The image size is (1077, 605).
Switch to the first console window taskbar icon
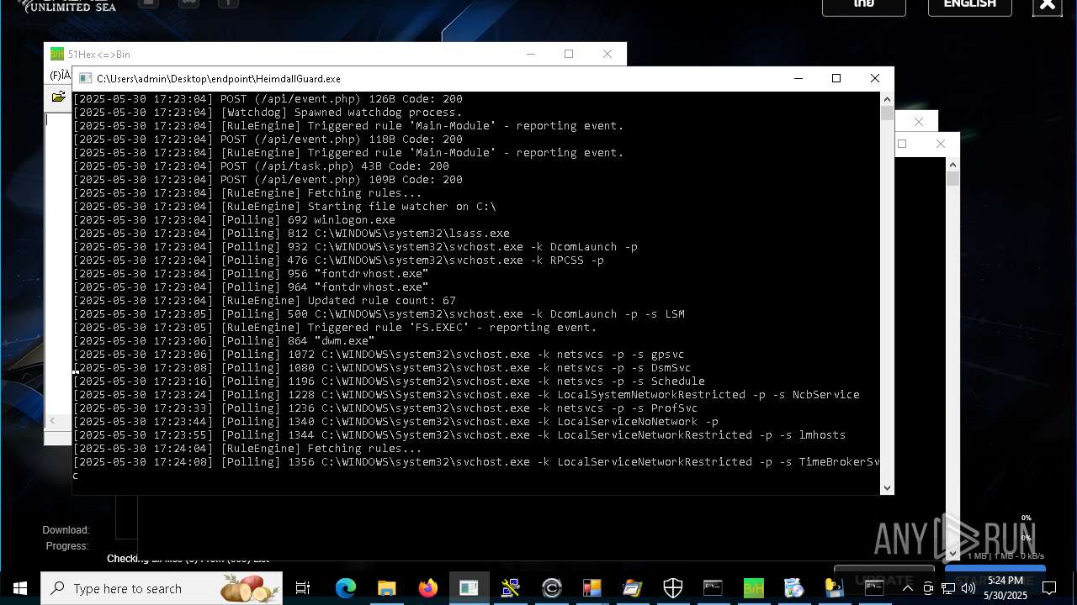coord(714,588)
